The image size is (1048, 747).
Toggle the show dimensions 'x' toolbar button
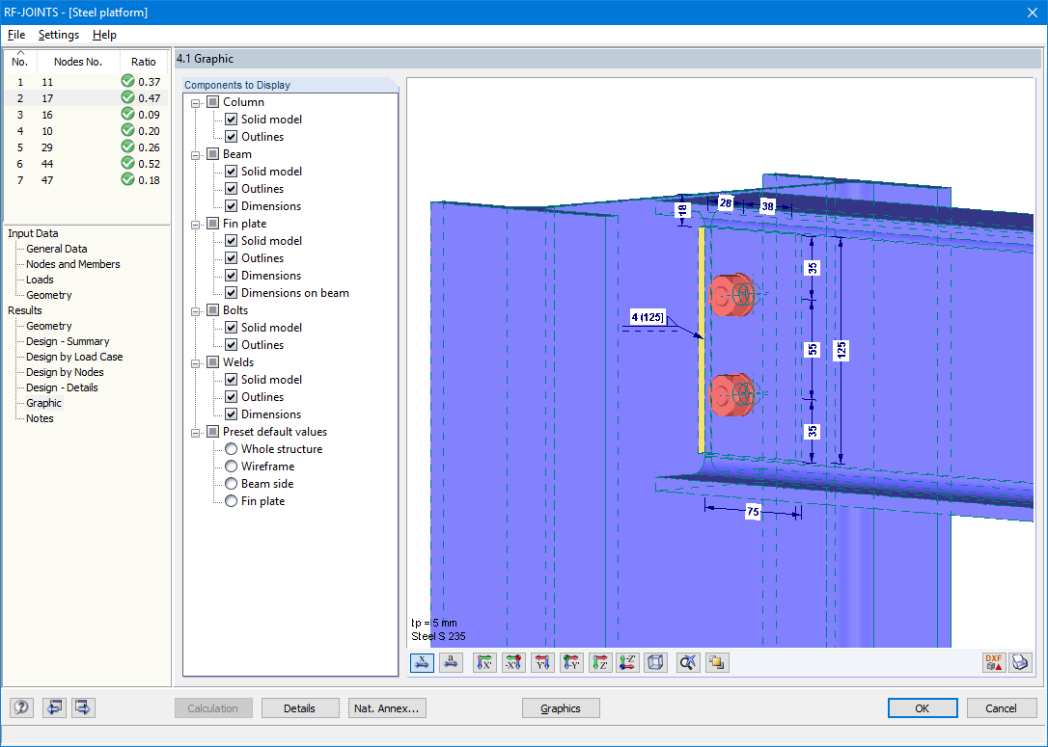(422, 662)
